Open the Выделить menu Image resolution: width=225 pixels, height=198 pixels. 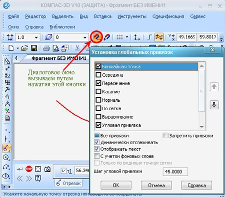(63, 16)
